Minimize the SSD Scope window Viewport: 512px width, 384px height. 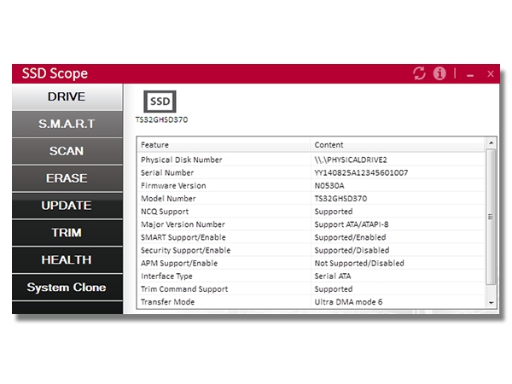click(470, 74)
